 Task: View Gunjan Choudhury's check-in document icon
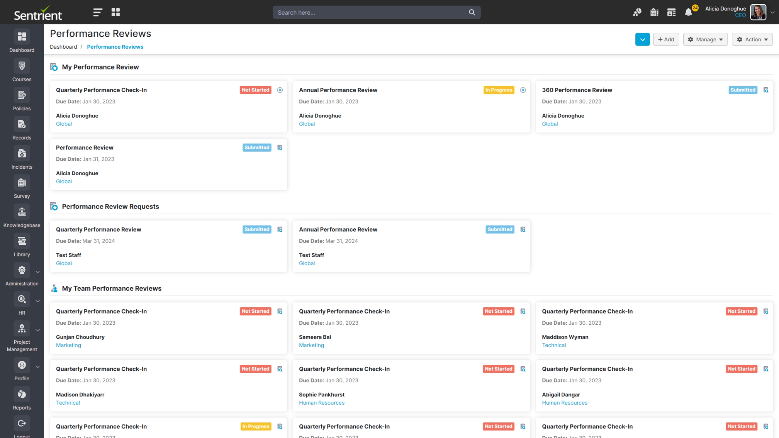(280, 311)
